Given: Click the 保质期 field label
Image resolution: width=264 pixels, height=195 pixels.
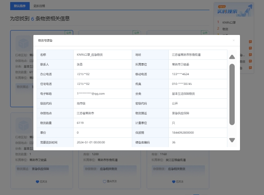Looking at the screenshot, I should tap(140, 132).
